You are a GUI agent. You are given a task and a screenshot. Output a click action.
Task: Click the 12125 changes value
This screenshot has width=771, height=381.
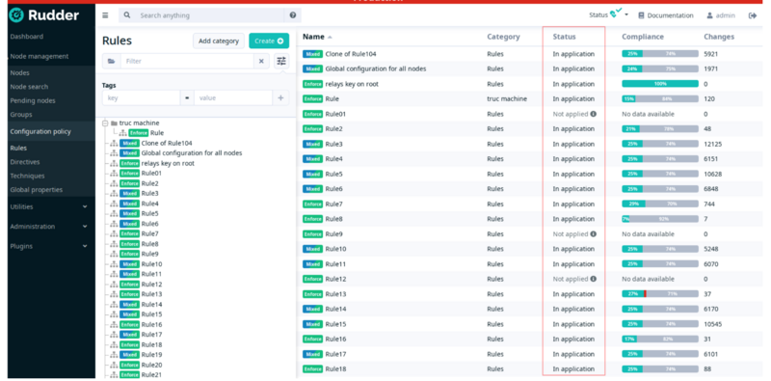[x=713, y=144]
